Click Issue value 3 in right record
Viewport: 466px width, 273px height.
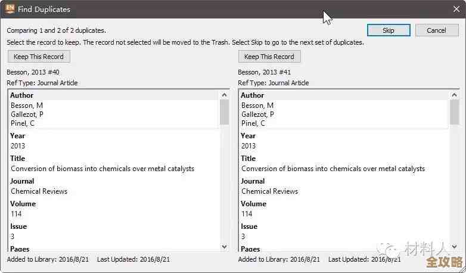(x=244, y=237)
